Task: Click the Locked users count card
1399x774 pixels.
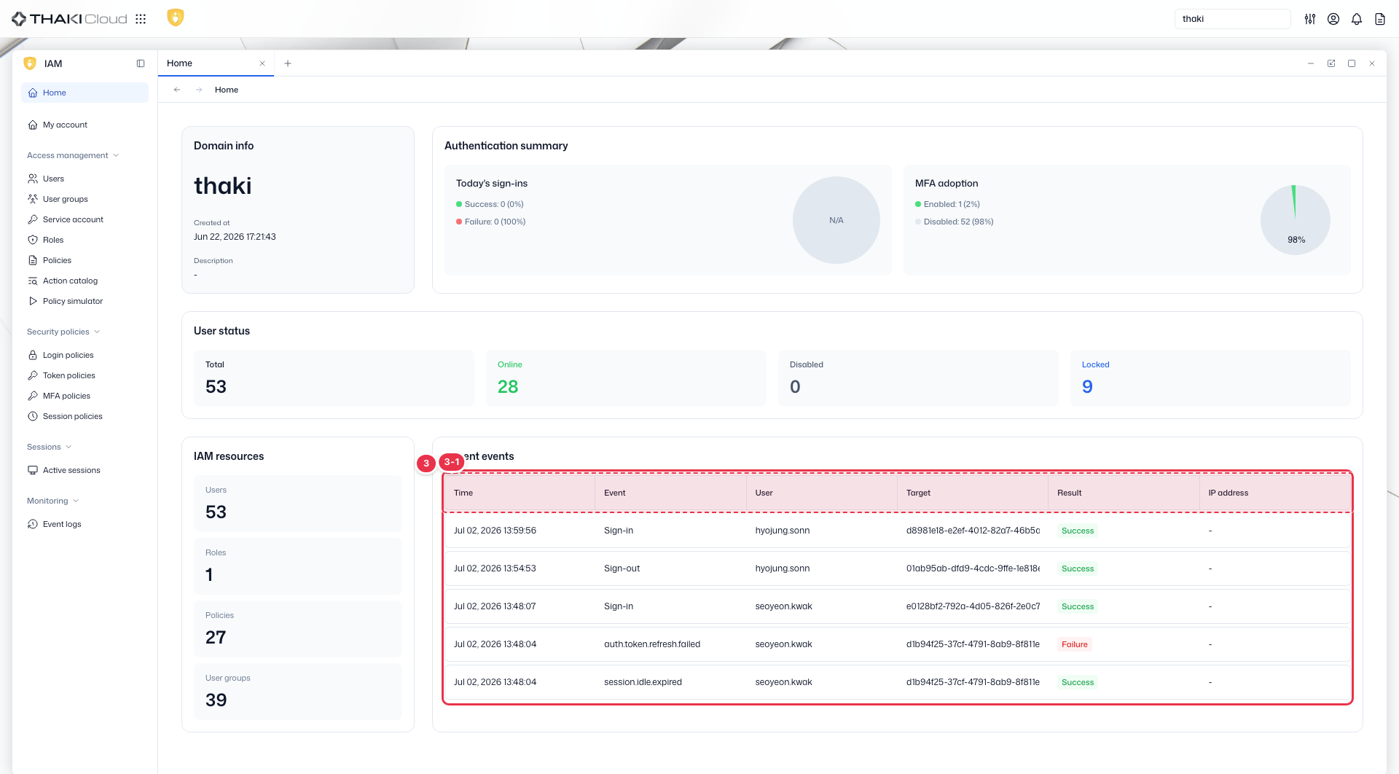Action: pyautogui.click(x=1210, y=378)
